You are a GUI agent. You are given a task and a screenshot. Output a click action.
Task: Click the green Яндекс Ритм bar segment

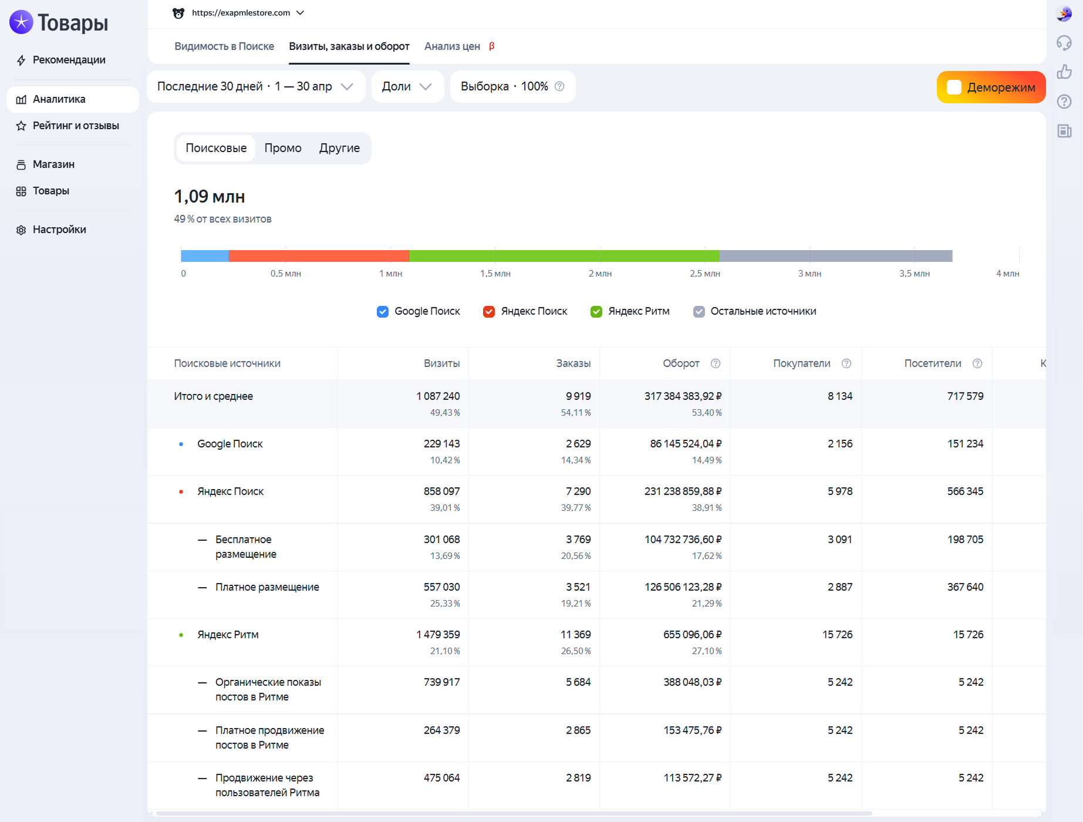(564, 256)
